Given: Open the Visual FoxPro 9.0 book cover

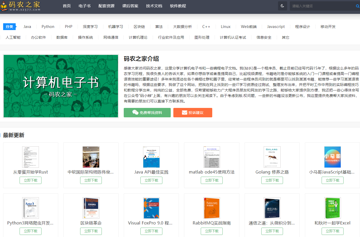Looking at the screenshot, I should pos(151,208).
